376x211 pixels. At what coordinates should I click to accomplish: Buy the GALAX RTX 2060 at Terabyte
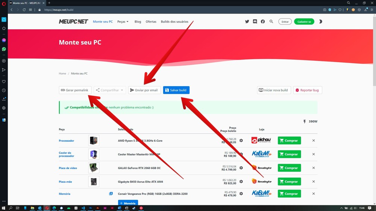[x=289, y=168]
